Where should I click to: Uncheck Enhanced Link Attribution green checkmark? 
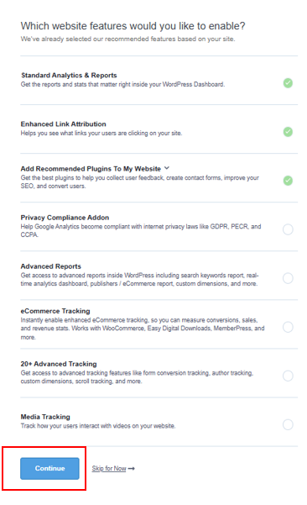[x=288, y=132]
